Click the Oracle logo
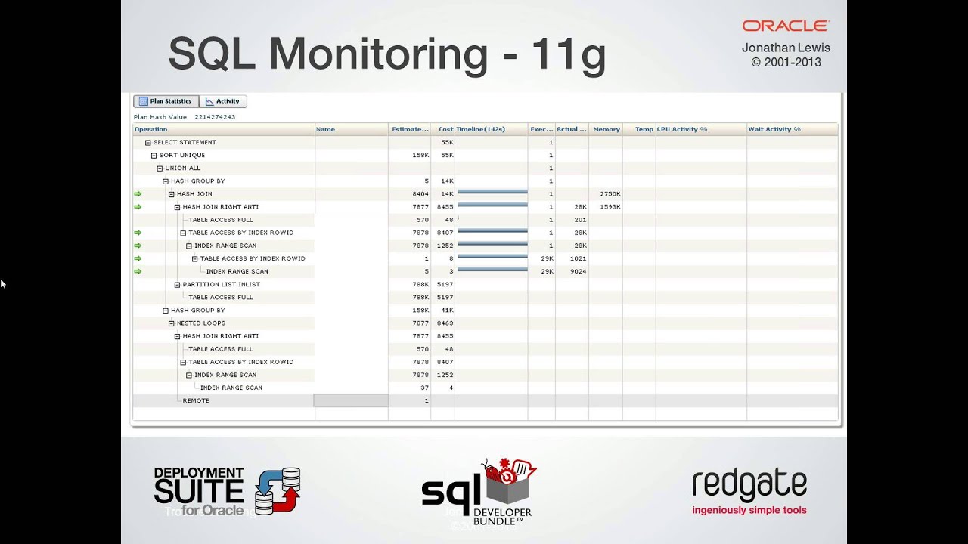 coord(786,26)
